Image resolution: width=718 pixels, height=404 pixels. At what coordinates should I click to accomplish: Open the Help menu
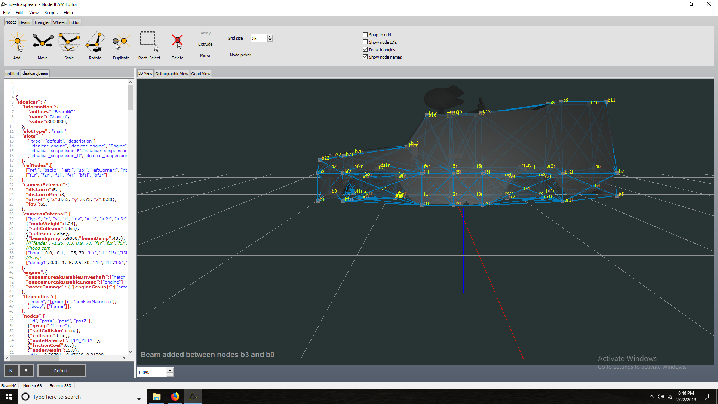point(68,13)
